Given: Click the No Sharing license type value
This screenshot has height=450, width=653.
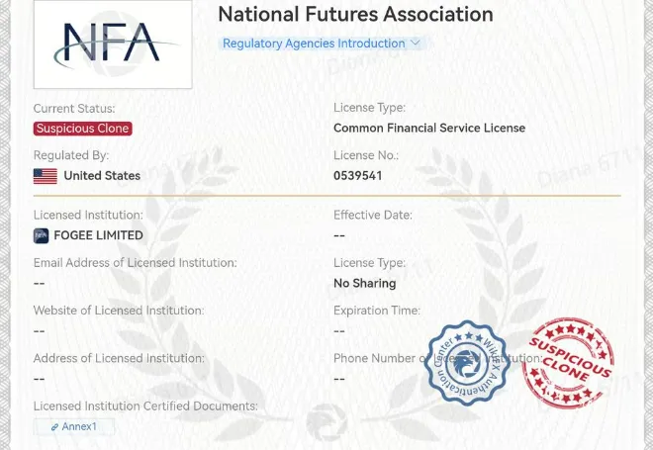Looking at the screenshot, I should coord(365,284).
